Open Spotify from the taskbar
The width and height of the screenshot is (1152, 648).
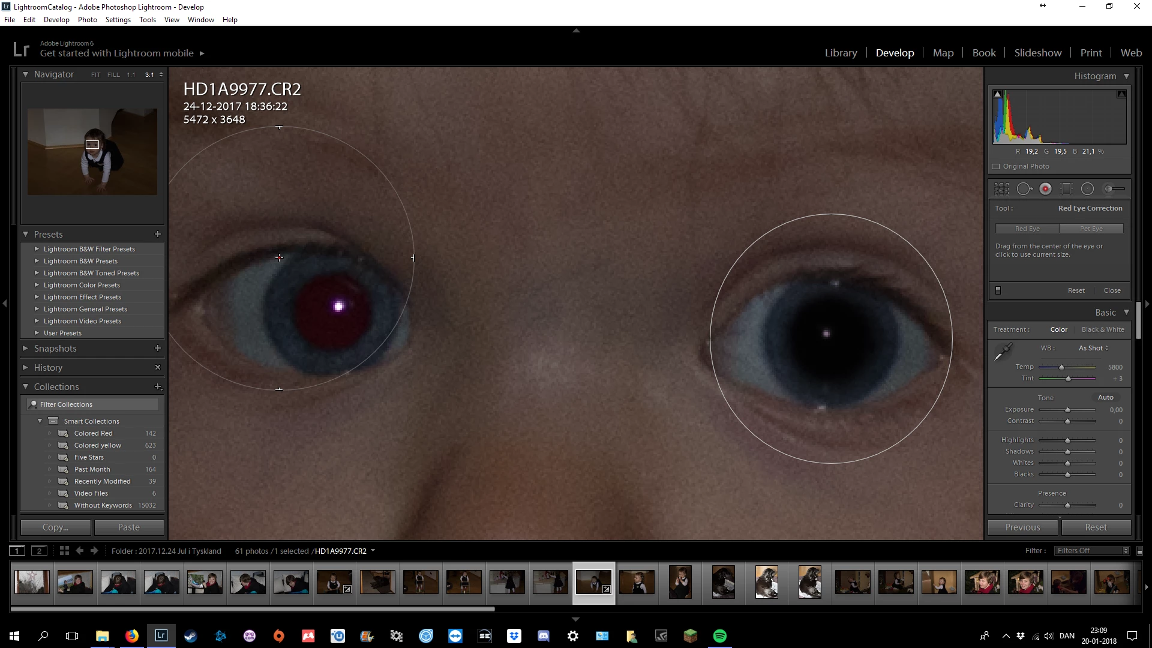(719, 636)
